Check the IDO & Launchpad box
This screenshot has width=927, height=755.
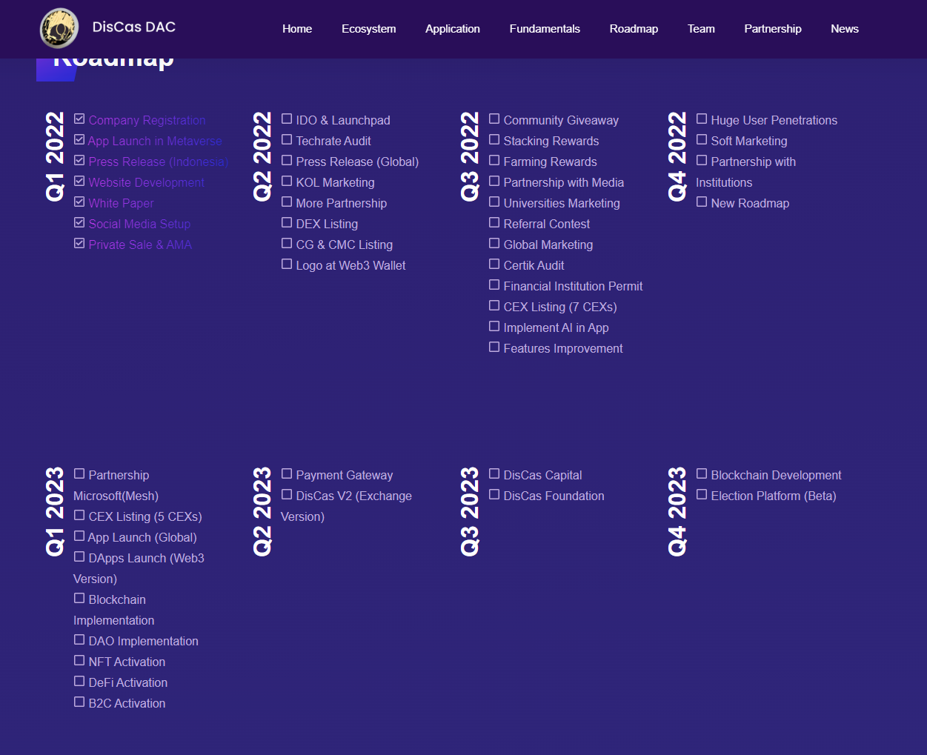pos(287,119)
